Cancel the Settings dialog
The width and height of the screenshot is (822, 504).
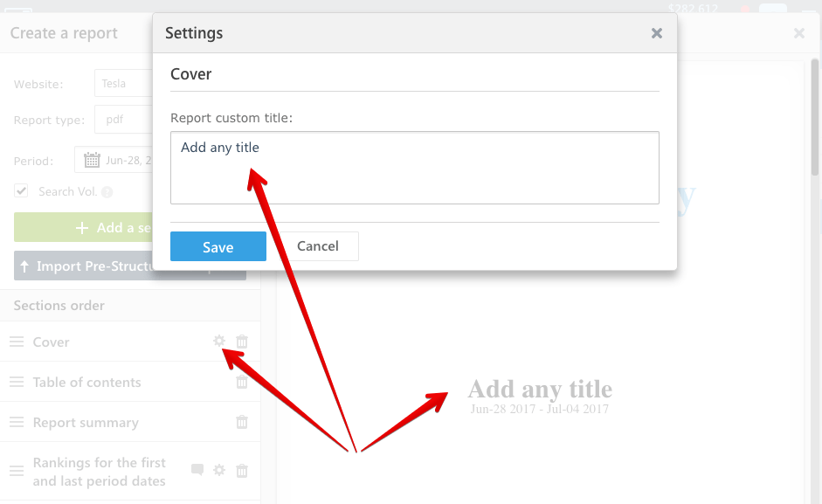tap(318, 246)
